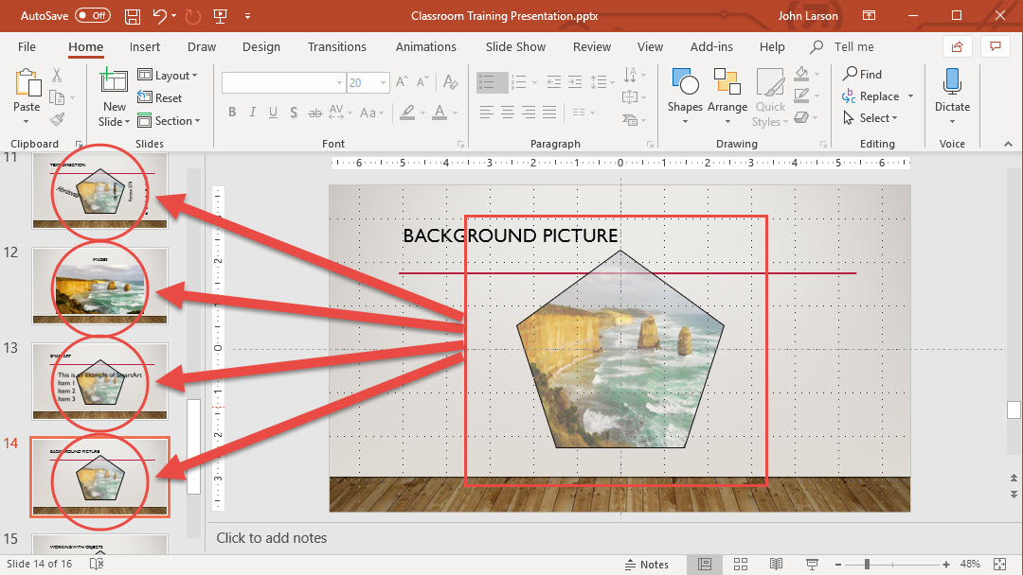Viewport: 1023px width, 575px height.
Task: Toggle the Notes pane in status bar
Action: pyautogui.click(x=646, y=565)
